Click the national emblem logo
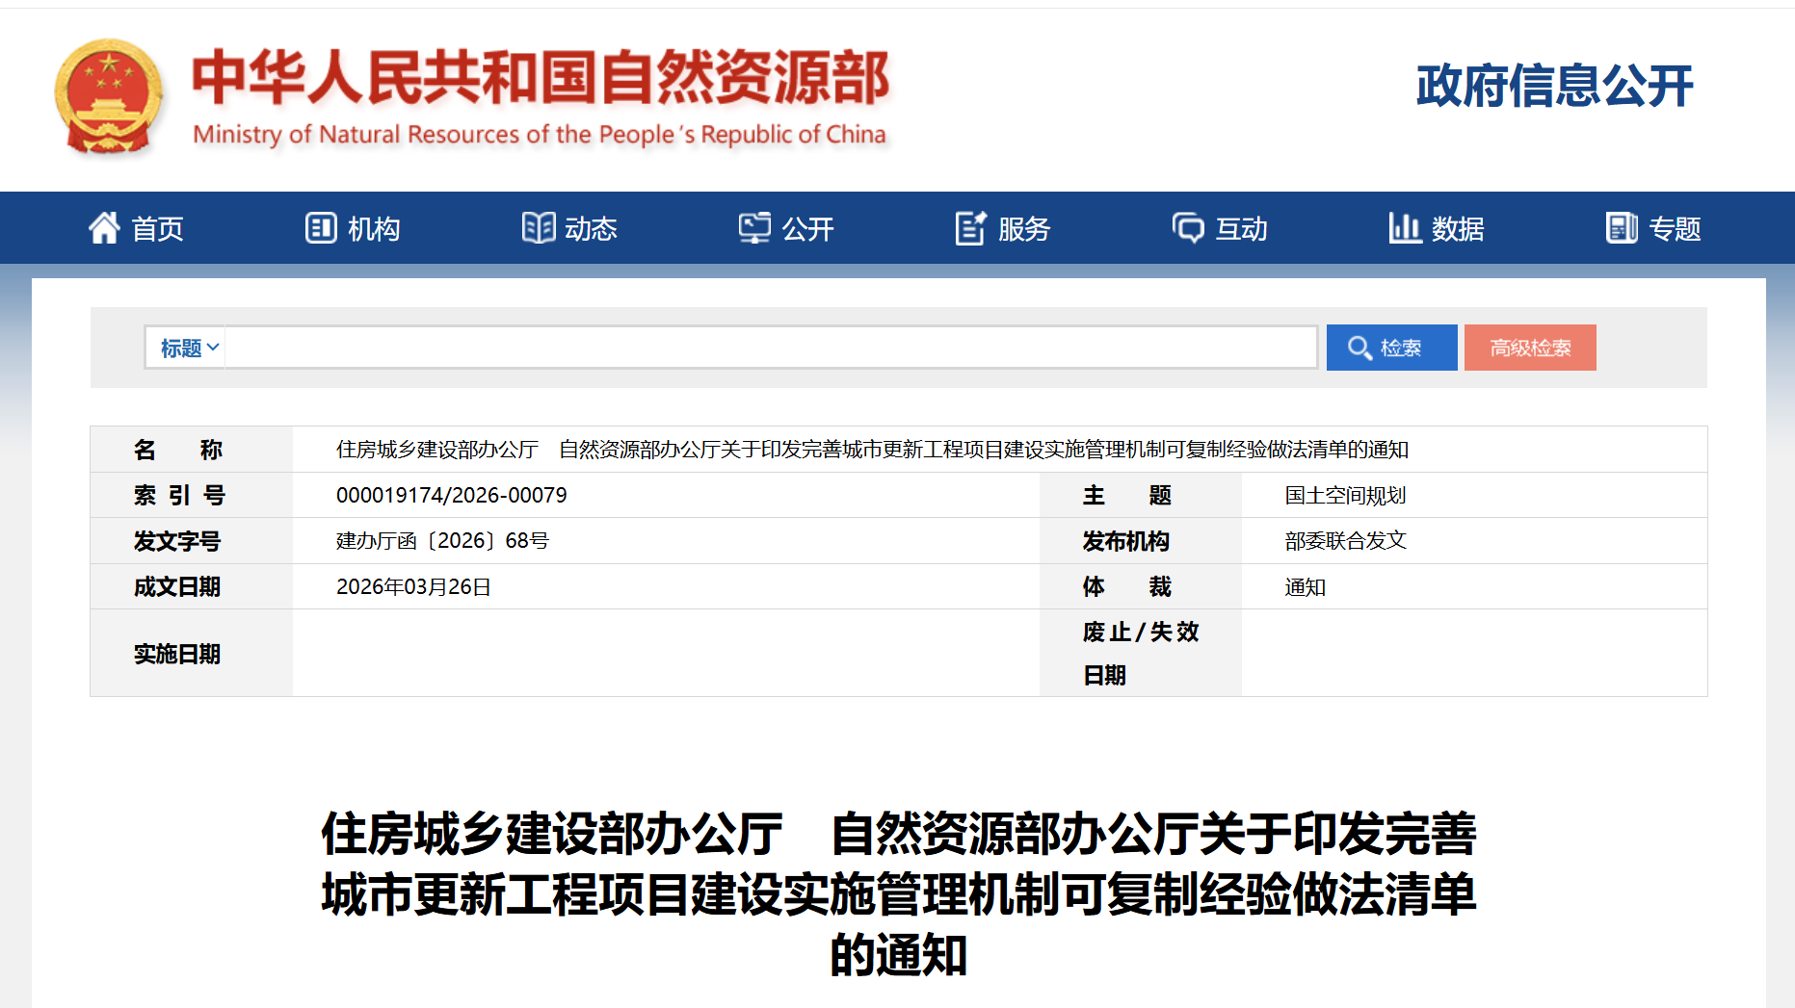Screen dimensions: 1795x1008 point(108,96)
